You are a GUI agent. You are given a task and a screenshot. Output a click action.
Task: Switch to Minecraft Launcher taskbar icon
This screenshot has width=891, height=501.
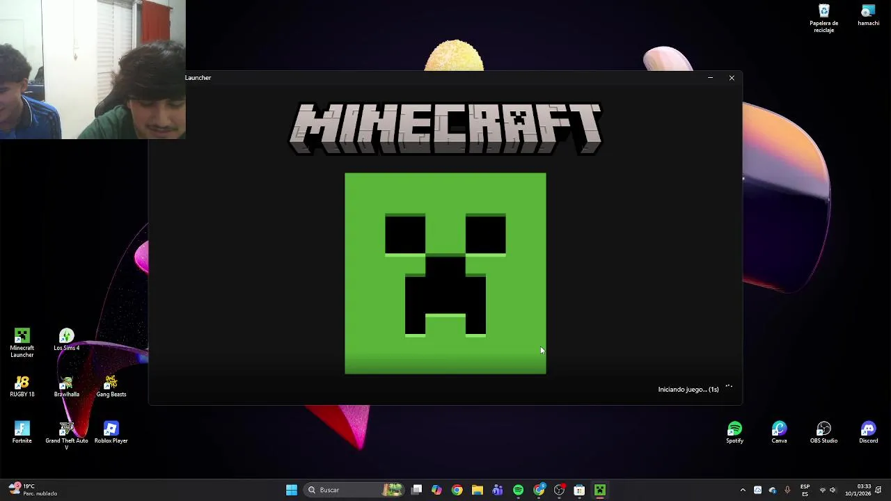point(599,490)
